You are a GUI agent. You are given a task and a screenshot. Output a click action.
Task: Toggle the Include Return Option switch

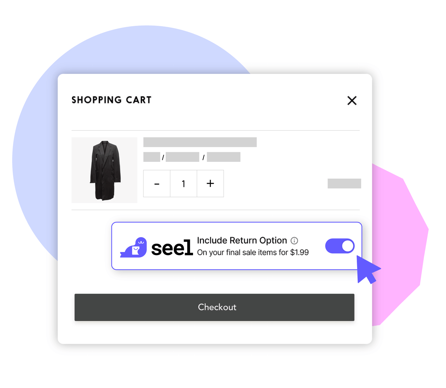point(340,246)
